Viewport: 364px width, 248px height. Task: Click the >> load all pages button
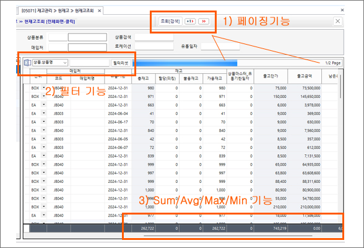pos(204,21)
